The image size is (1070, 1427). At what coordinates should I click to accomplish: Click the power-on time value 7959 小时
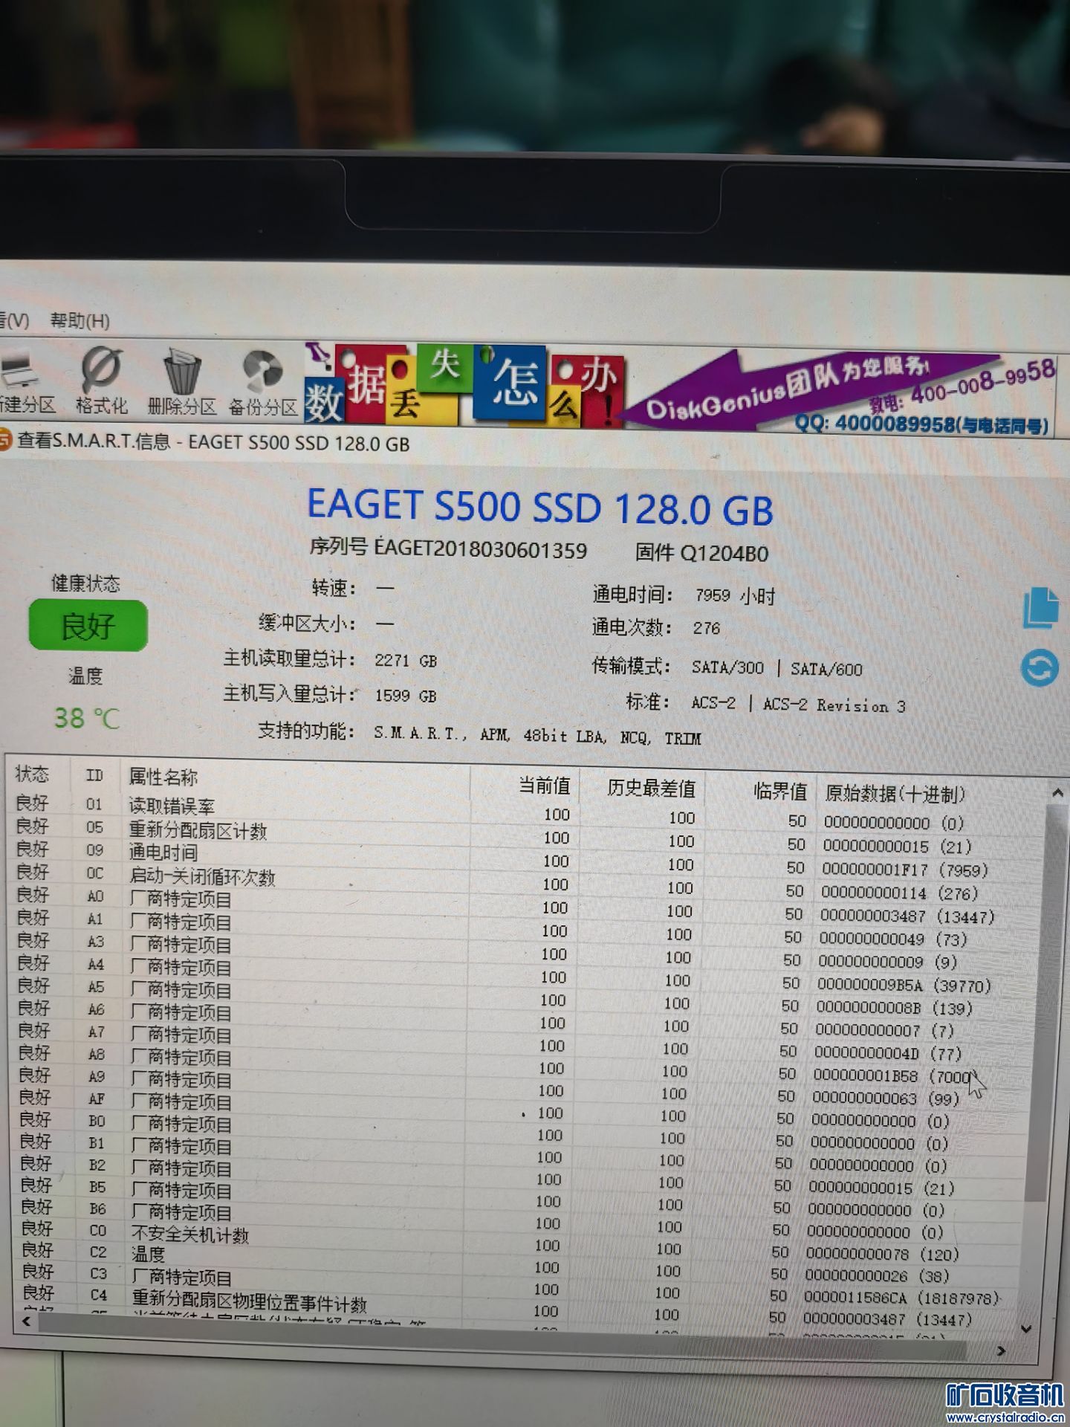(x=735, y=595)
